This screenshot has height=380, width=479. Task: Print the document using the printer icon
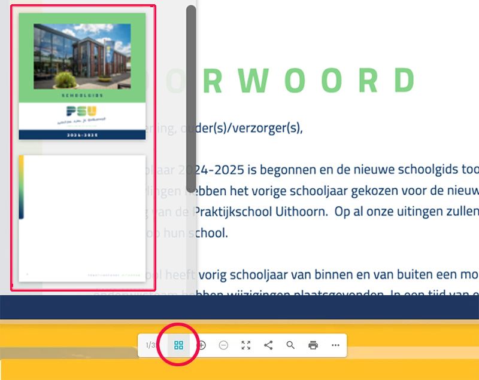[313, 345]
